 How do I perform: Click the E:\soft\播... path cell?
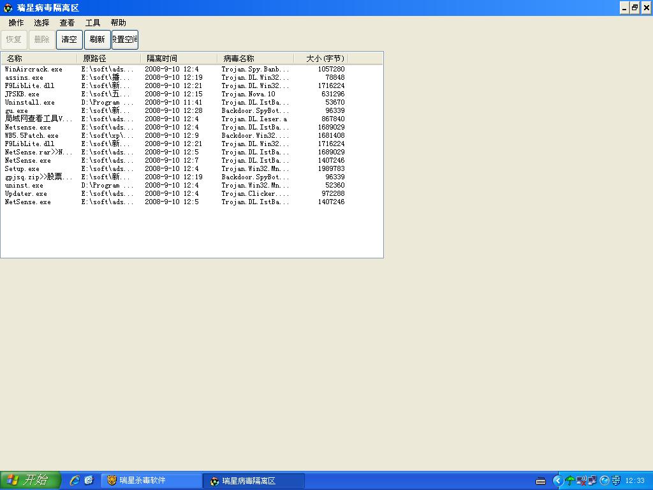coord(105,77)
